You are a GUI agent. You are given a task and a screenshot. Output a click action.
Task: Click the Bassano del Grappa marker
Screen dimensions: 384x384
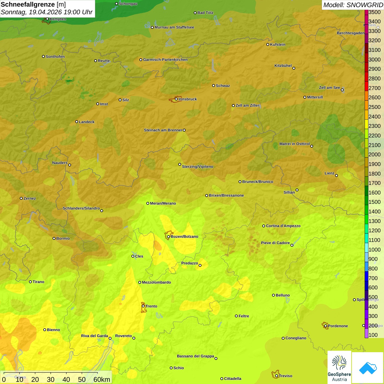pyautogui.click(x=216, y=358)
